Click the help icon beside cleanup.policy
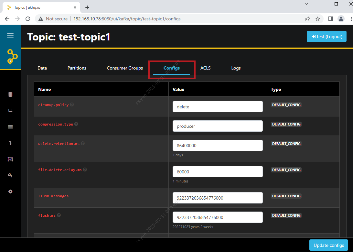 coord(72,105)
